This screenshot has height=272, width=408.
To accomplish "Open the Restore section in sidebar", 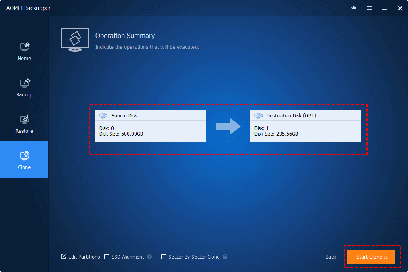I will 24,124.
